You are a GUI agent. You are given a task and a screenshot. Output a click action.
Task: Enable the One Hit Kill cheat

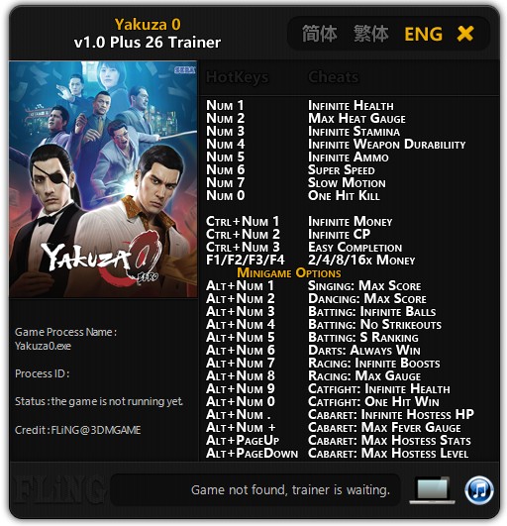344,195
